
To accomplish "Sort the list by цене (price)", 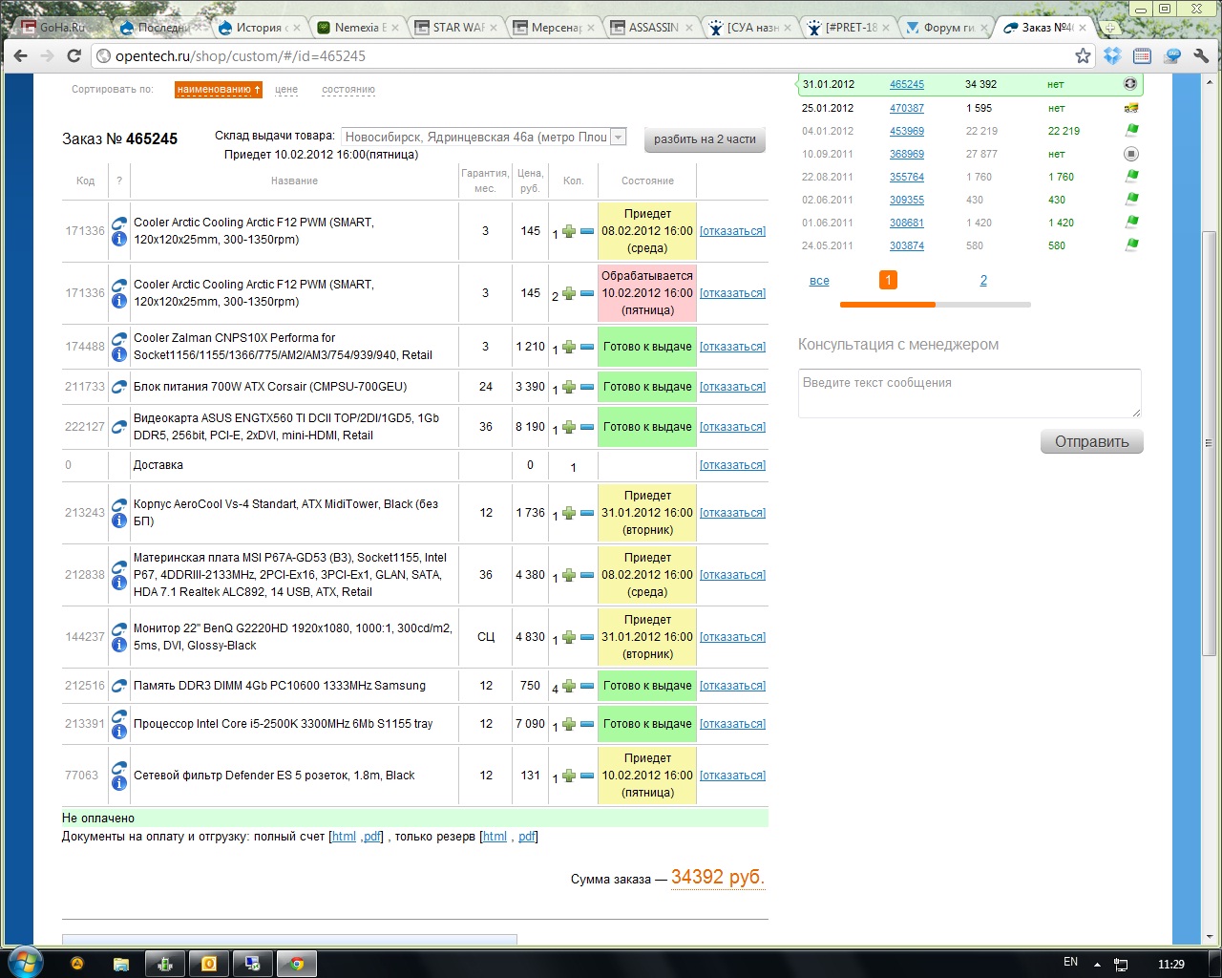I will [x=286, y=90].
